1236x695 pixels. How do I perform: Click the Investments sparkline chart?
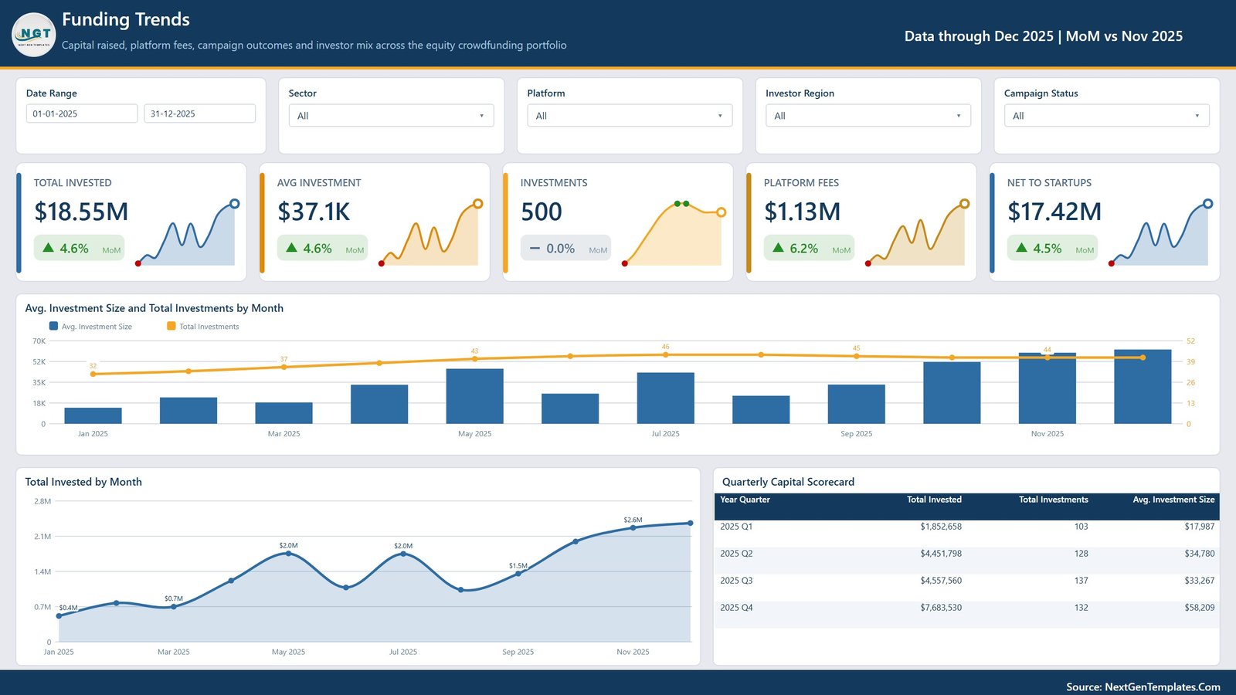click(673, 233)
